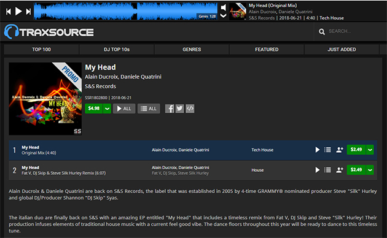Open the GENRES tab

coord(192,50)
